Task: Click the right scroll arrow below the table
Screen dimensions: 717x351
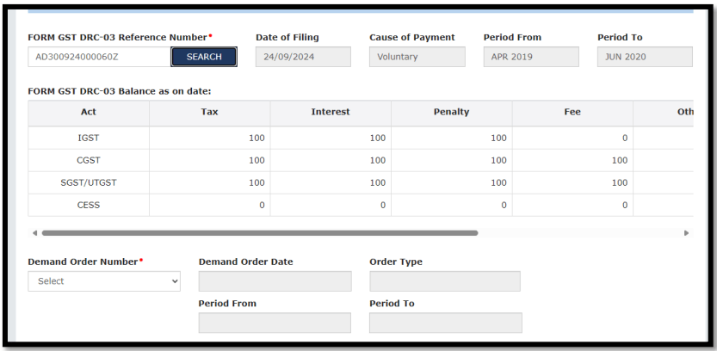Action: 686,233
